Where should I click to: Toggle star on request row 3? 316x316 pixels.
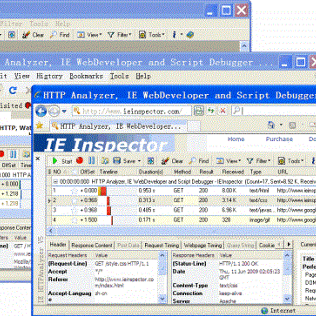[x=75, y=210]
